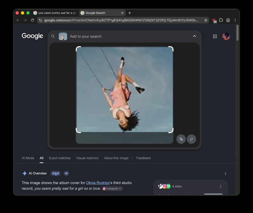Switch to 'you seem pretty sad for a girl' tab
The height and width of the screenshot is (213, 253).
(x=55, y=13)
